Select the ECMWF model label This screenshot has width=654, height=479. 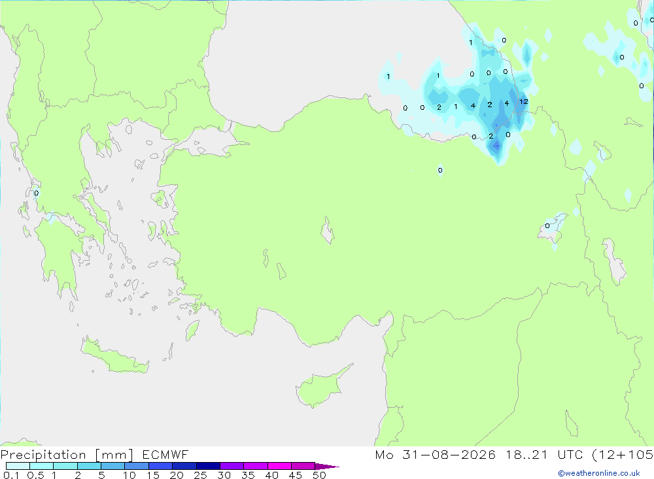click(x=165, y=454)
